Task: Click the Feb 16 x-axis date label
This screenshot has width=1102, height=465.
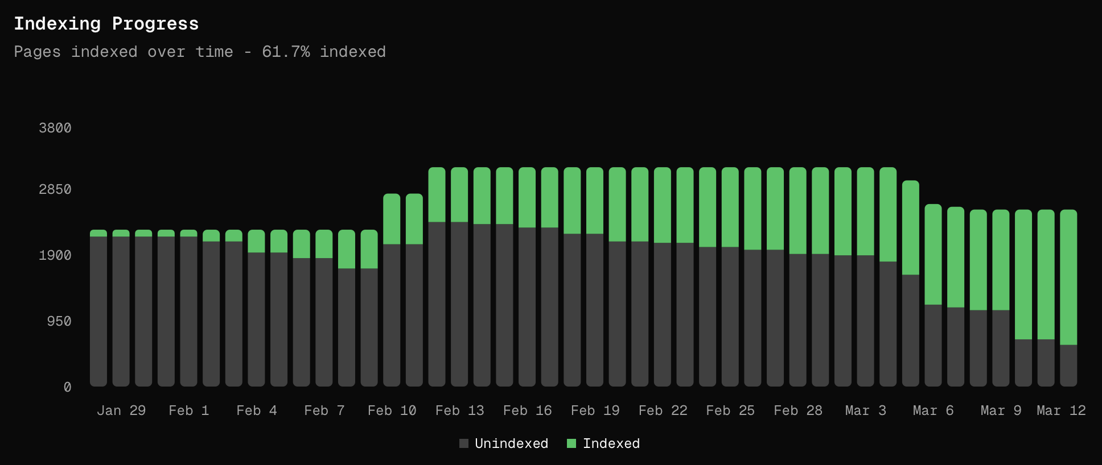Action: coord(527,410)
